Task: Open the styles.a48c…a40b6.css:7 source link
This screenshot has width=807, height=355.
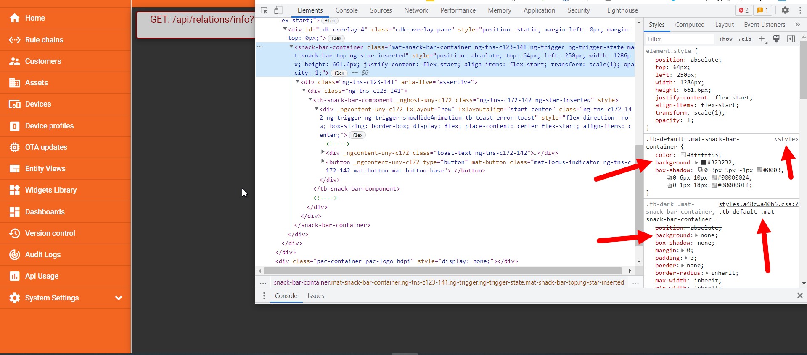Action: [758, 204]
